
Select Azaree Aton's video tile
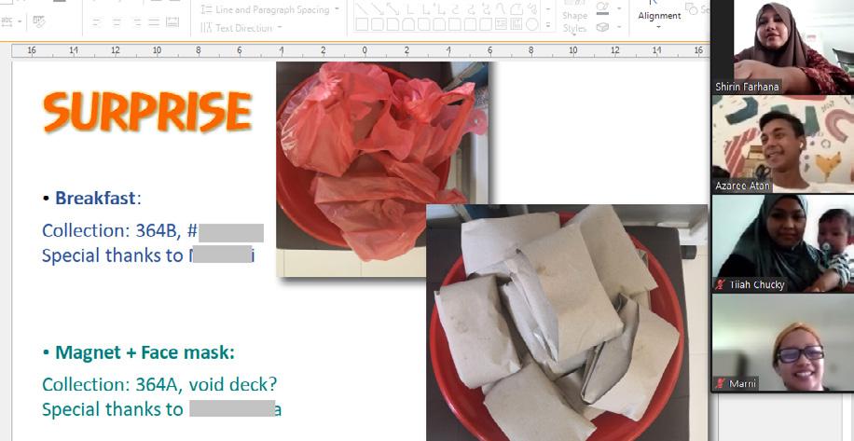point(782,145)
